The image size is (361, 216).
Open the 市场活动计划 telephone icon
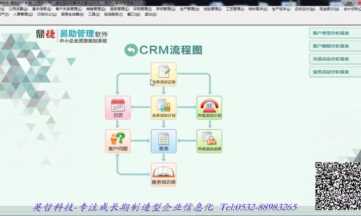[x=209, y=107]
